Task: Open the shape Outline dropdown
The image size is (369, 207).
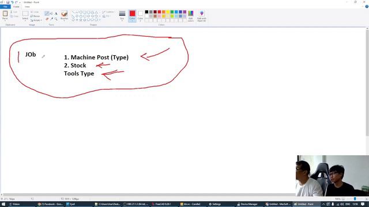Action: pos(108,12)
